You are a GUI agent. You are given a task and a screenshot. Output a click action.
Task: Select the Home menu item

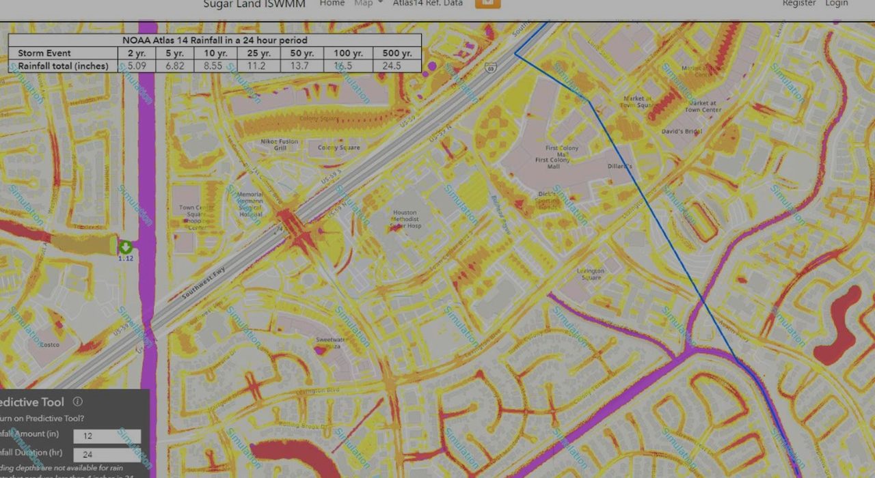tap(332, 3)
